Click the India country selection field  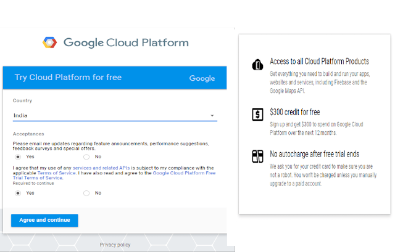pyautogui.click(x=111, y=115)
